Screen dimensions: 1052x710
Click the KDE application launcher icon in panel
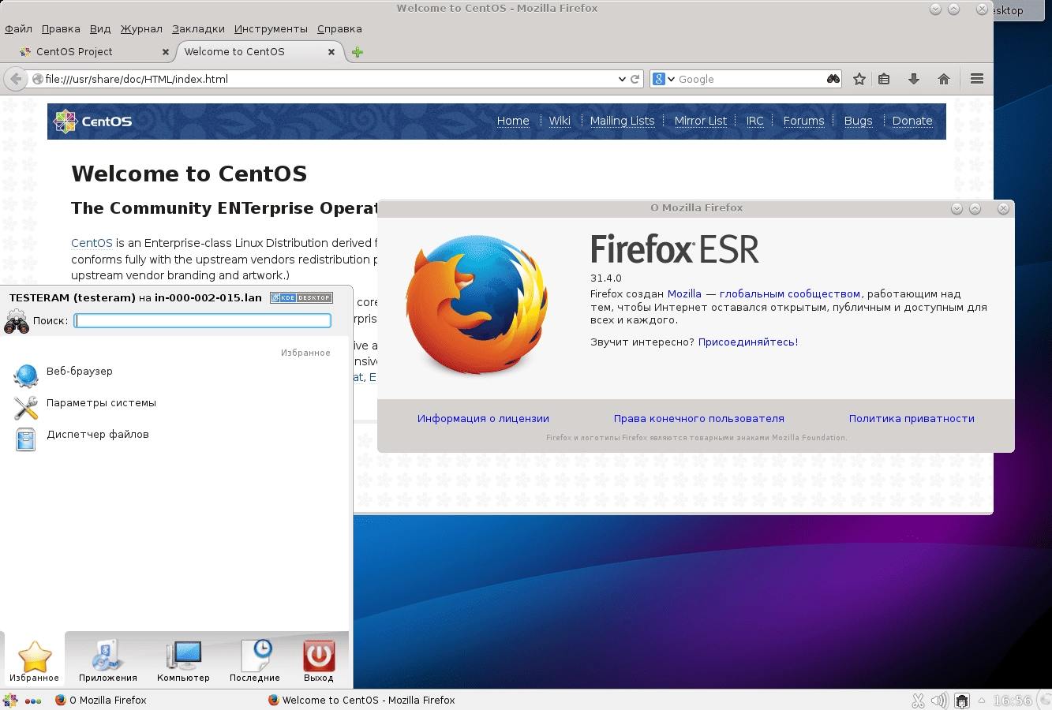pos(10,700)
